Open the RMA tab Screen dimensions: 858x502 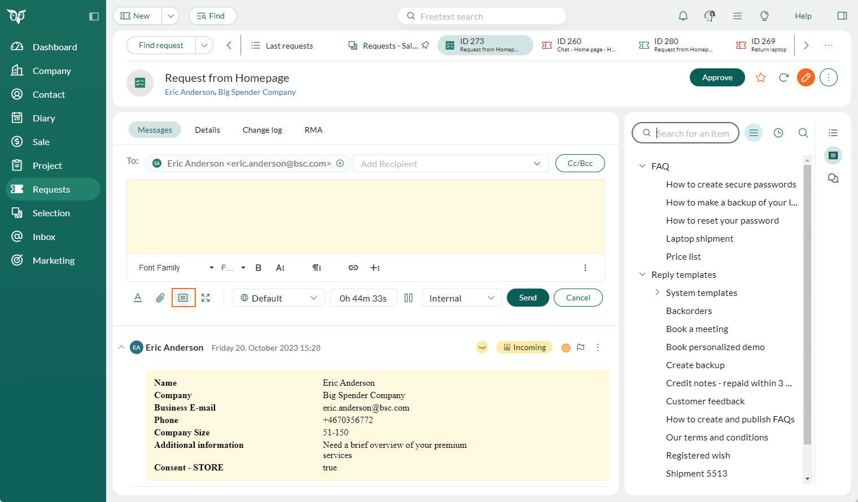coord(313,129)
